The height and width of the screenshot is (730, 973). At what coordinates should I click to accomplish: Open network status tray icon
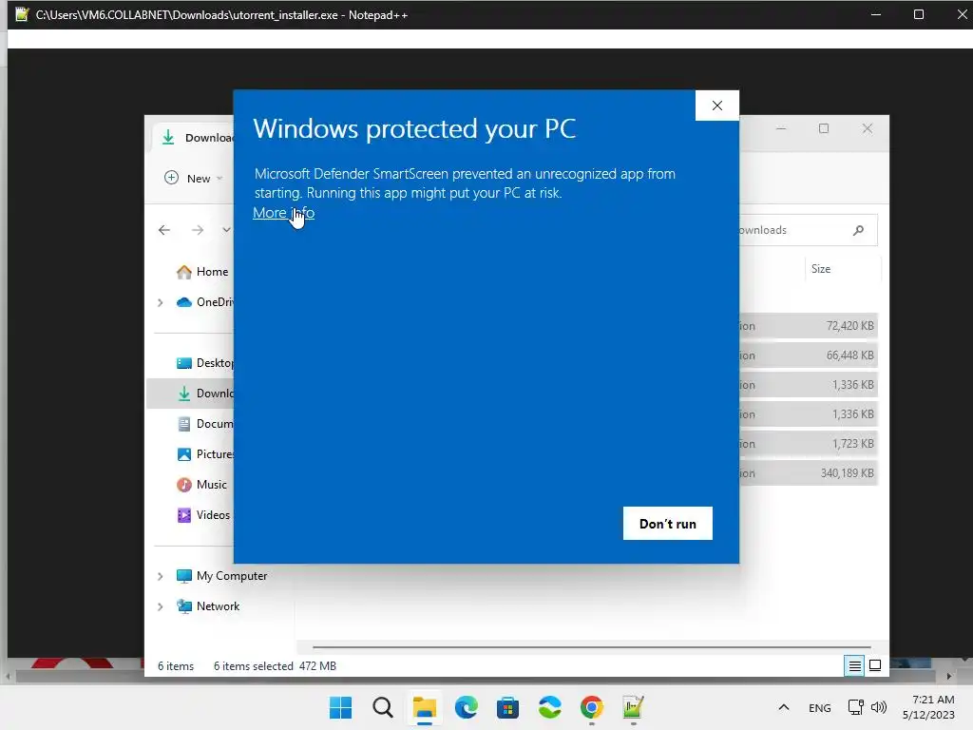[856, 707]
